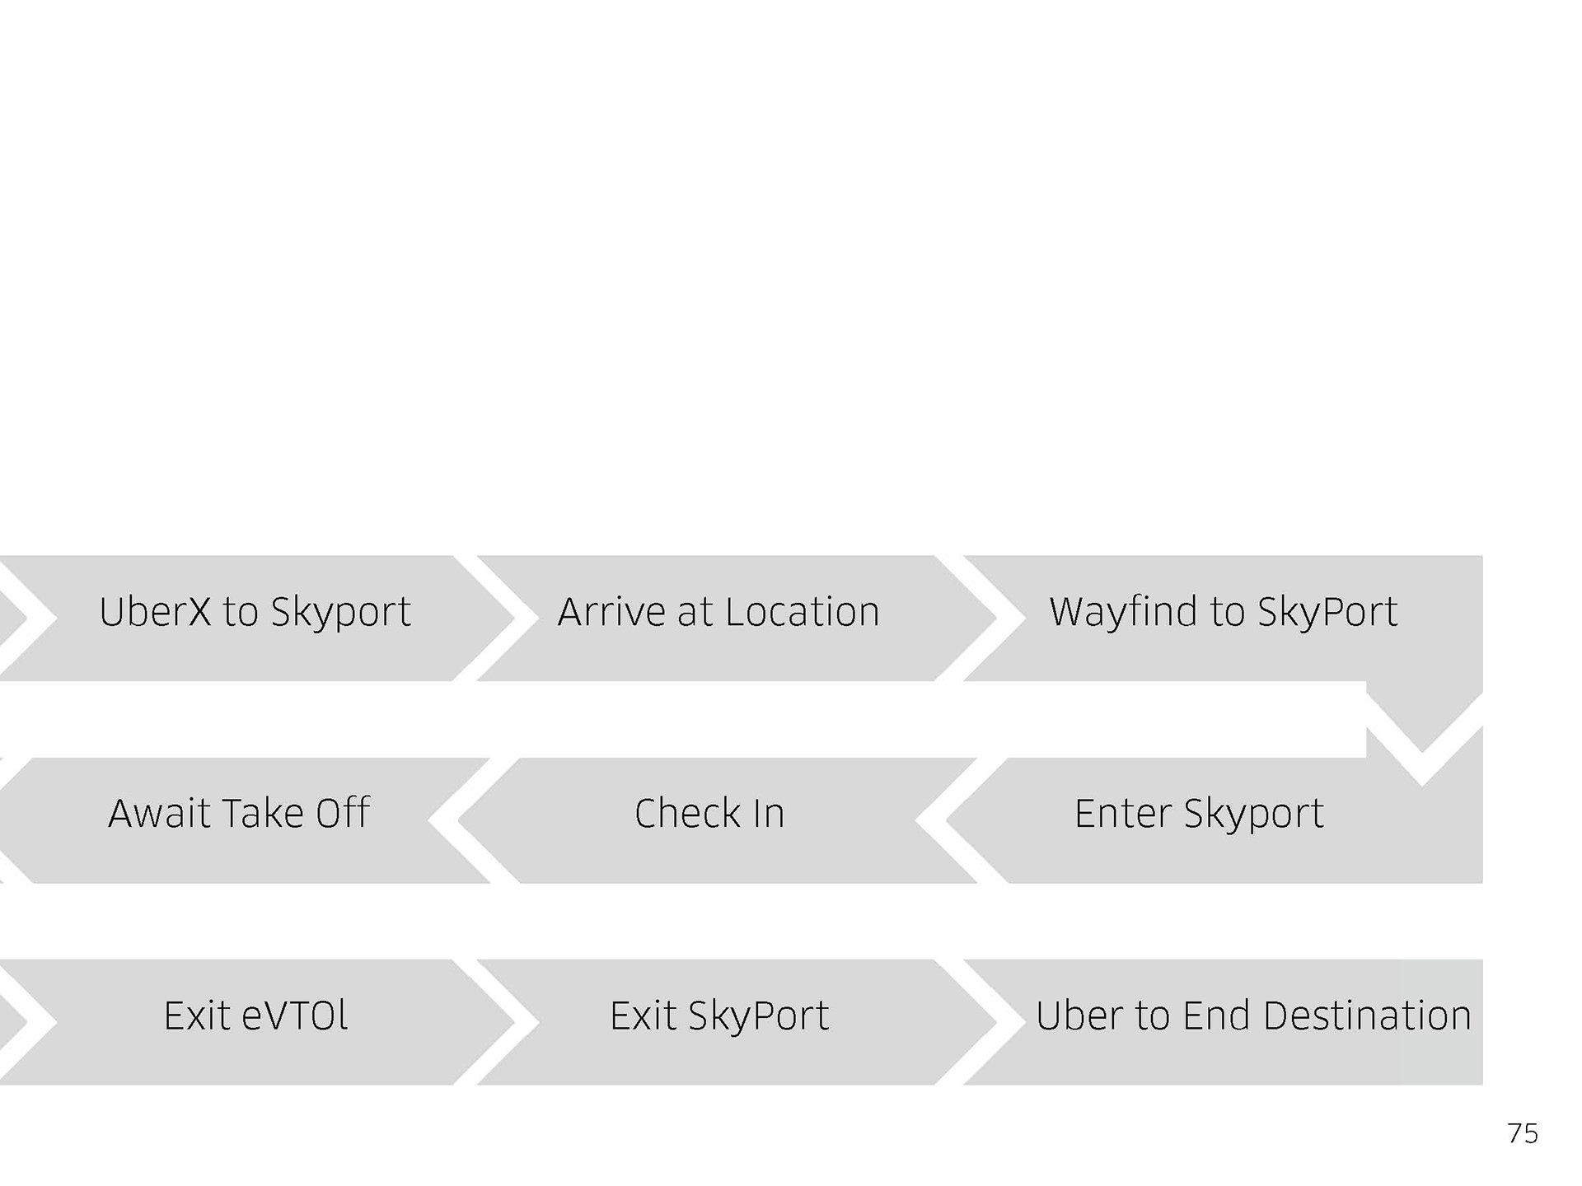Click the UberX to Skyport step

pos(255,613)
